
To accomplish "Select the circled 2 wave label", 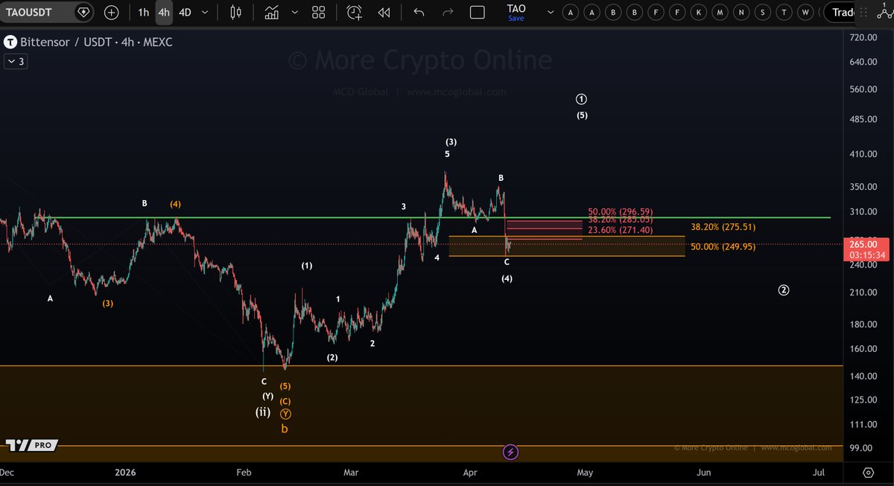I will 784,290.
